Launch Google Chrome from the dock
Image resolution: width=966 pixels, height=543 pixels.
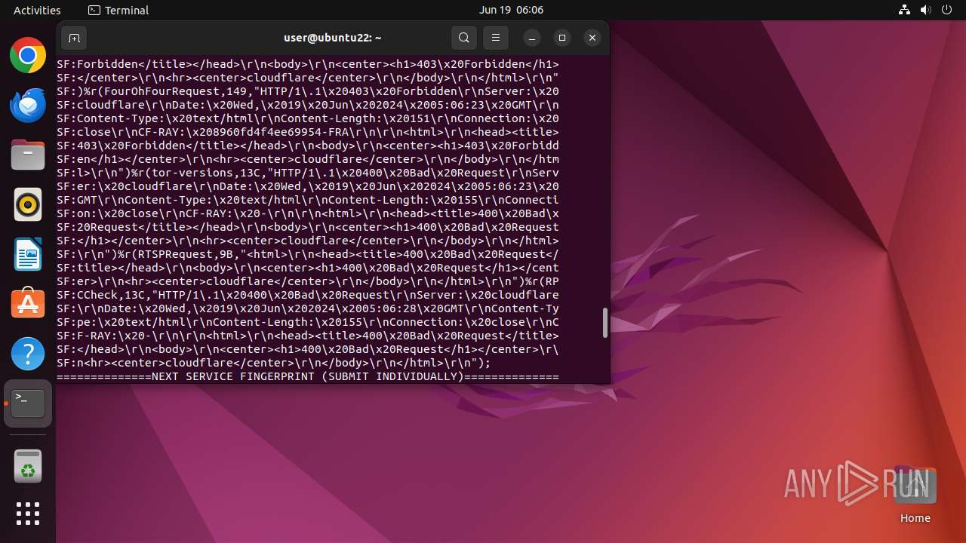tap(28, 55)
